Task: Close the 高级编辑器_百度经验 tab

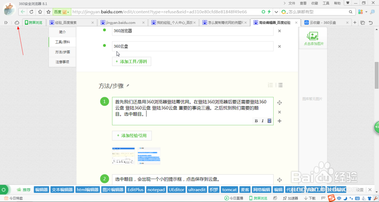Action: (296, 23)
